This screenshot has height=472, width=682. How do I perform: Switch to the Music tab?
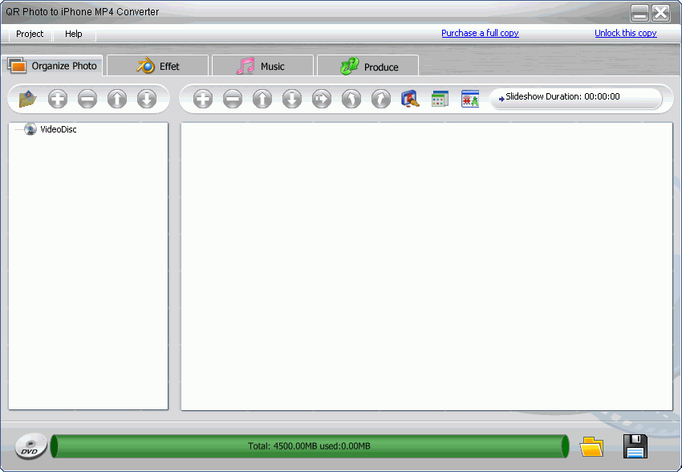click(x=262, y=66)
